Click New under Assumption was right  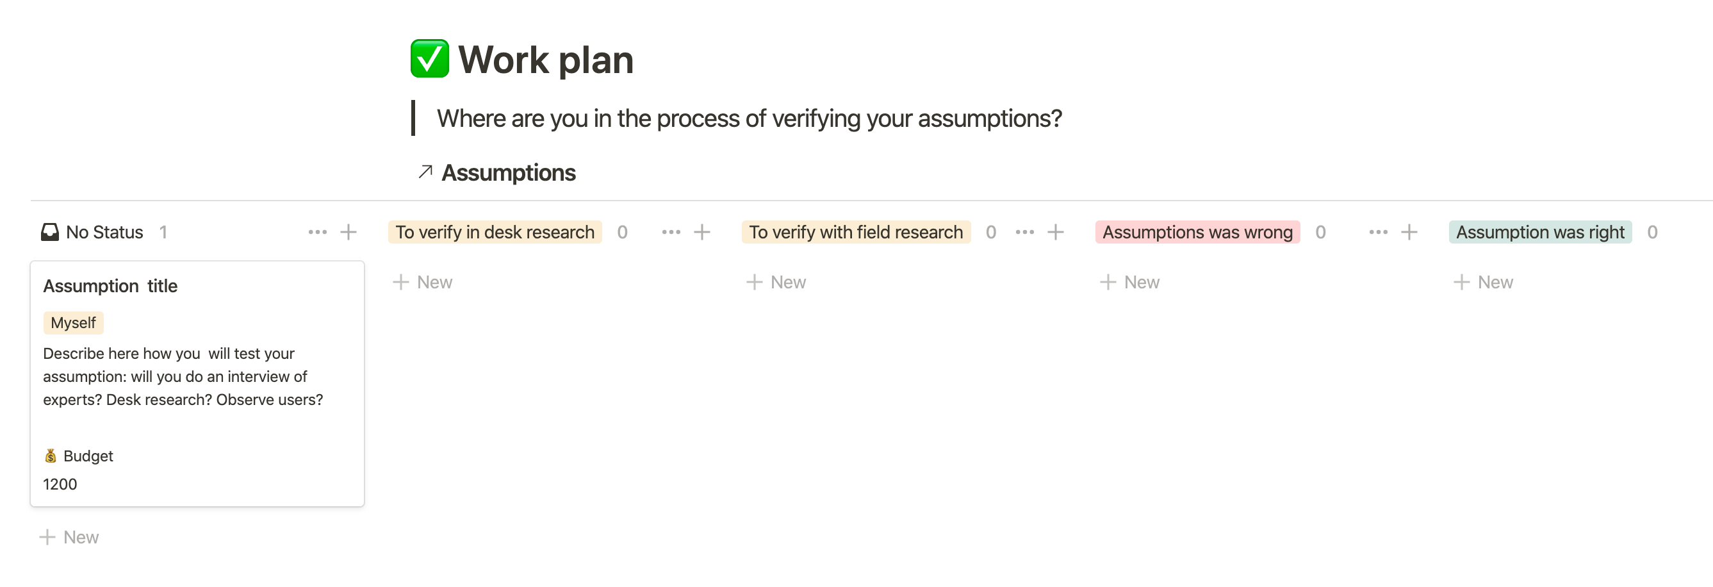click(1484, 282)
